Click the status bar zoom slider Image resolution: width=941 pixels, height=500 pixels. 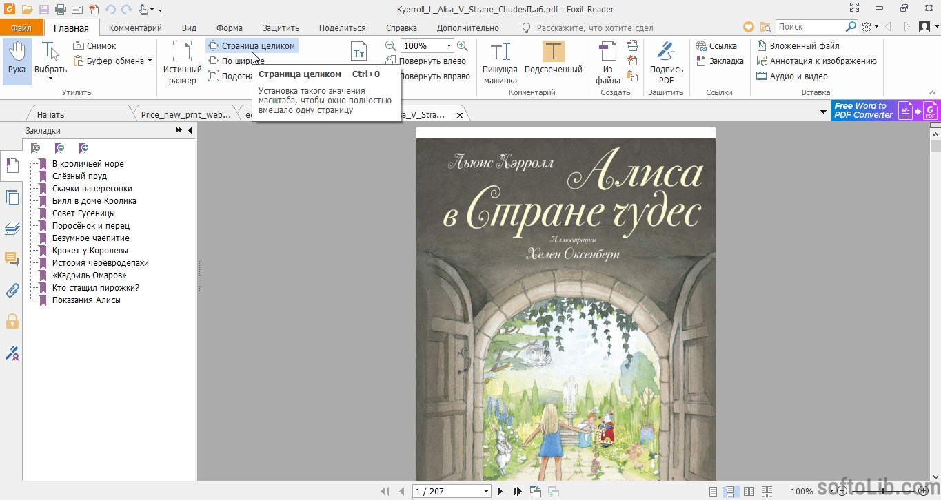click(883, 491)
